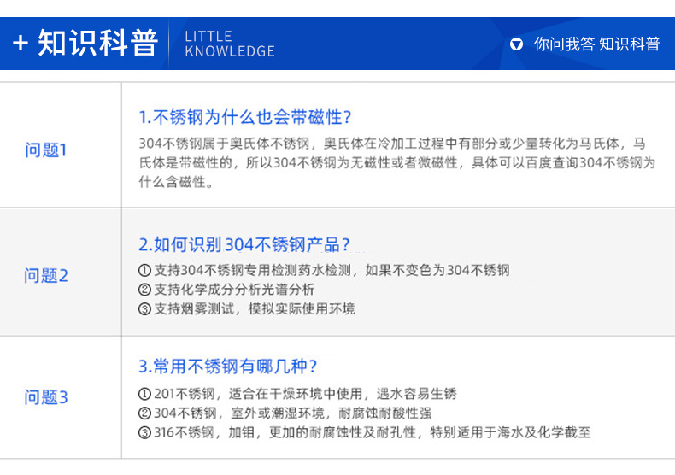Click circled number 2 before 支持化学成分分析
The width and height of the screenshot is (675, 475).
pyautogui.click(x=144, y=289)
